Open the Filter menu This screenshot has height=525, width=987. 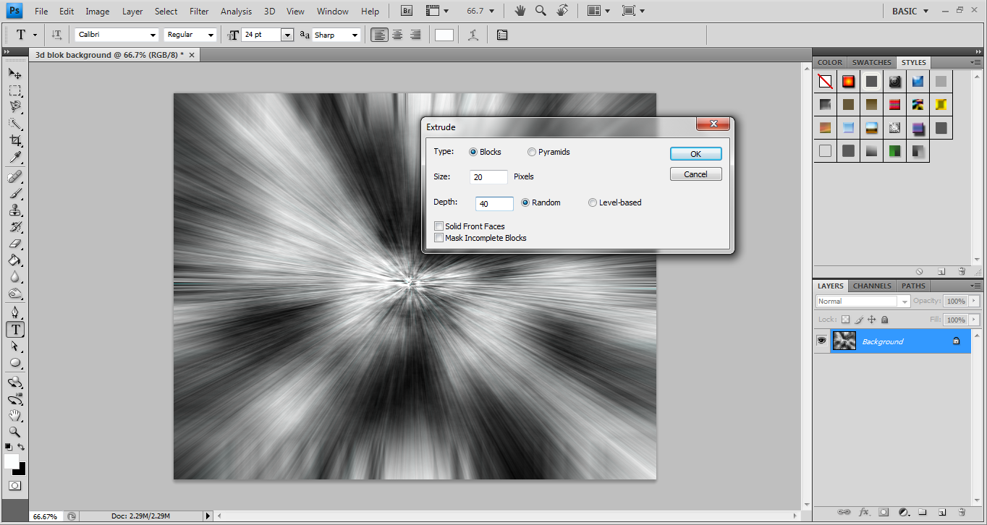(x=199, y=11)
